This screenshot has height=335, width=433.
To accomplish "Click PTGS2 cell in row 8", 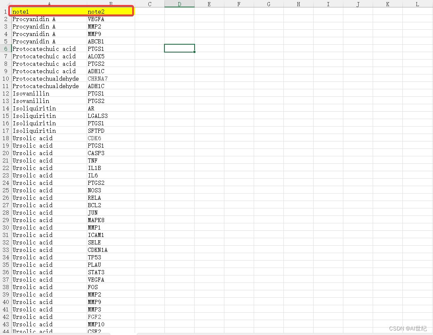I will 111,64.
